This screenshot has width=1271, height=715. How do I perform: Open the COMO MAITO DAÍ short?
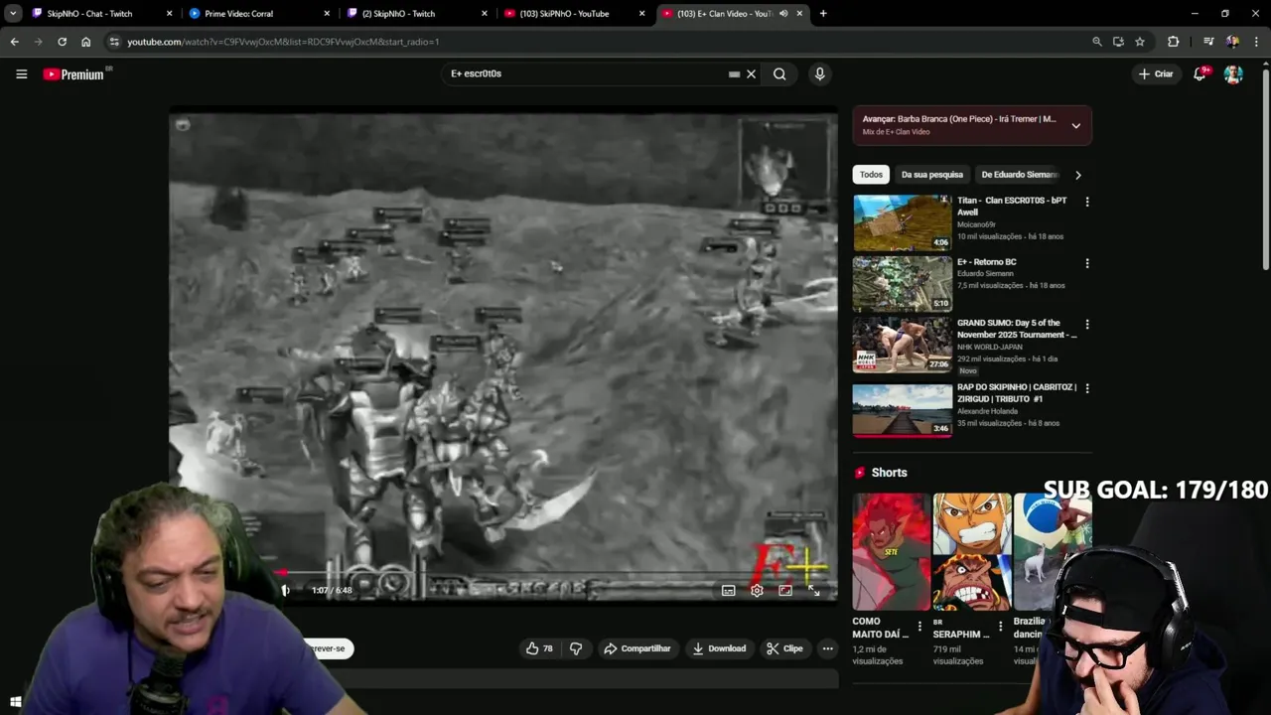tap(891, 551)
